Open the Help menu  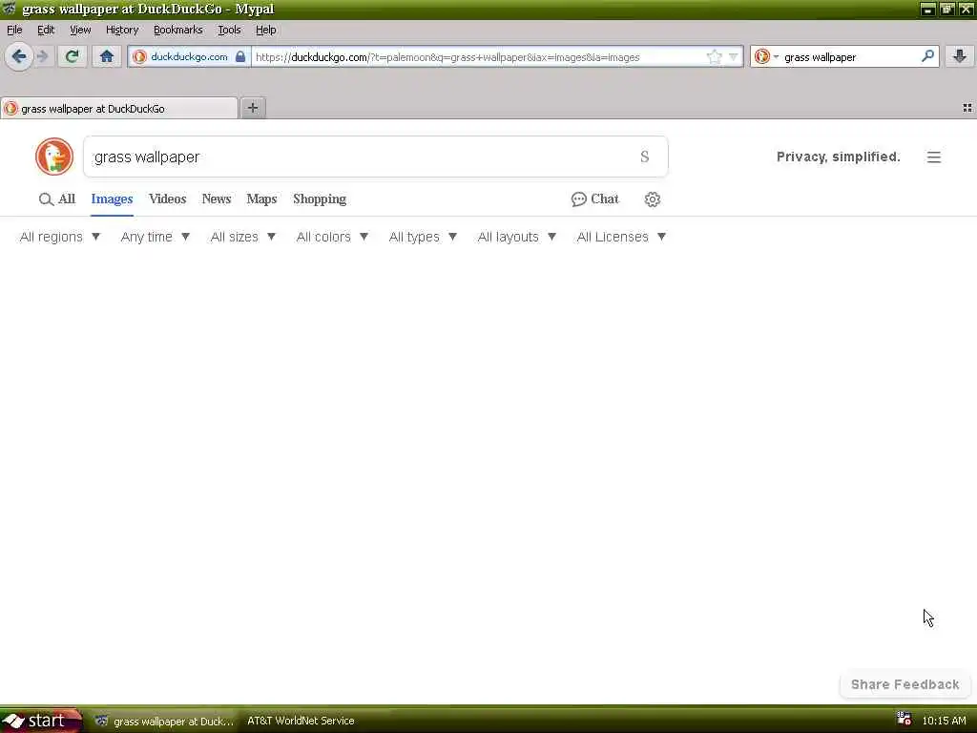coord(266,30)
